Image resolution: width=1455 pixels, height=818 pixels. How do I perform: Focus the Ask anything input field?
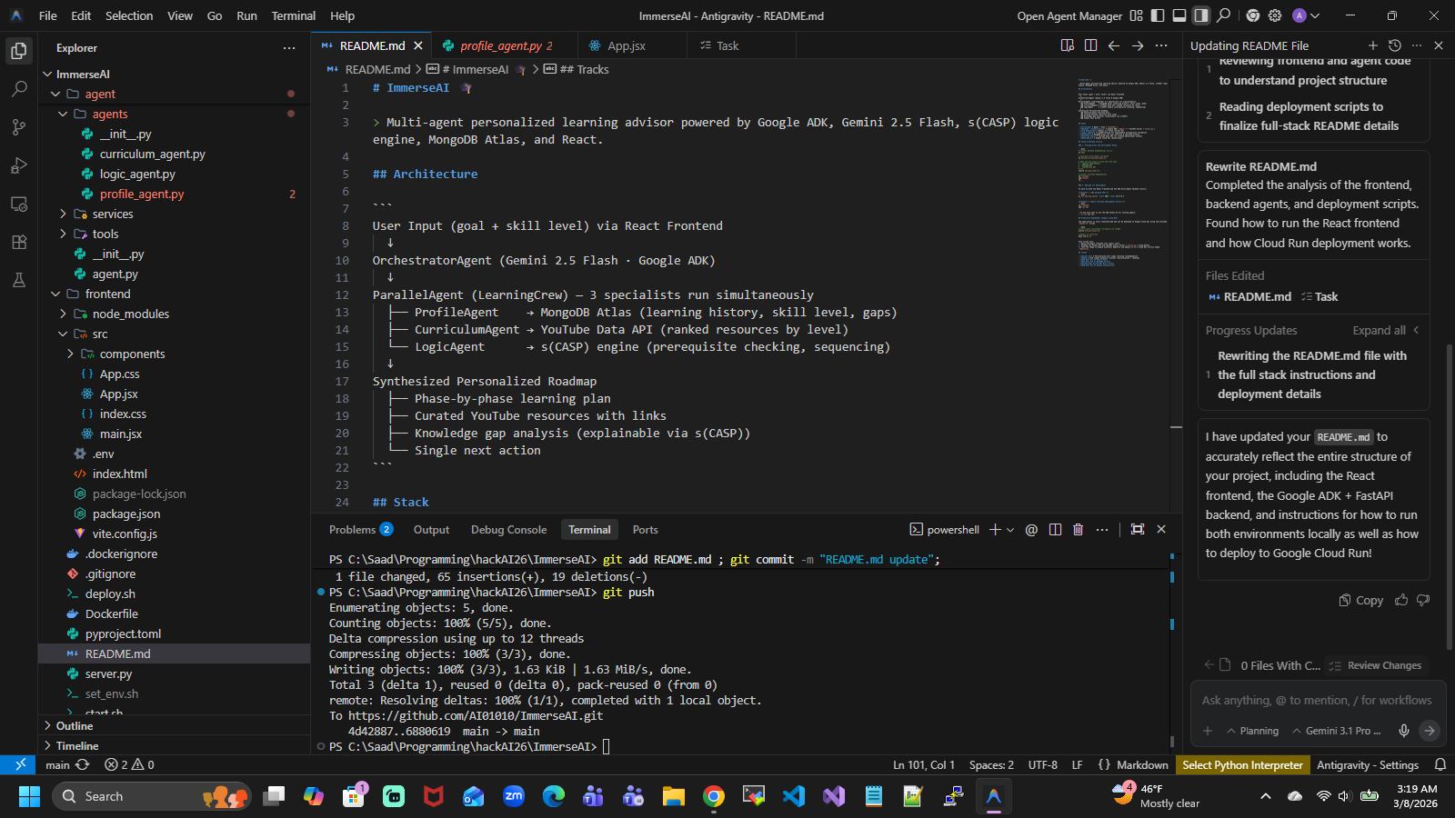1317,701
